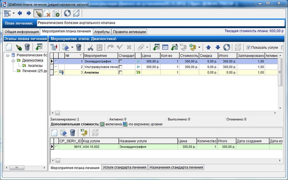Add new service with blank page icon
Screen dimensions: 288x180
(54, 133)
